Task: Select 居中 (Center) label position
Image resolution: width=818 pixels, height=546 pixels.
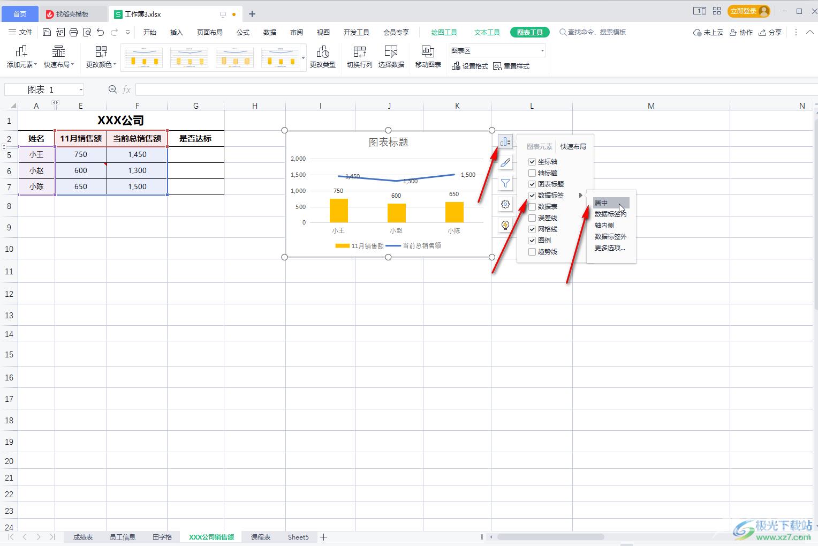Action: 611,203
